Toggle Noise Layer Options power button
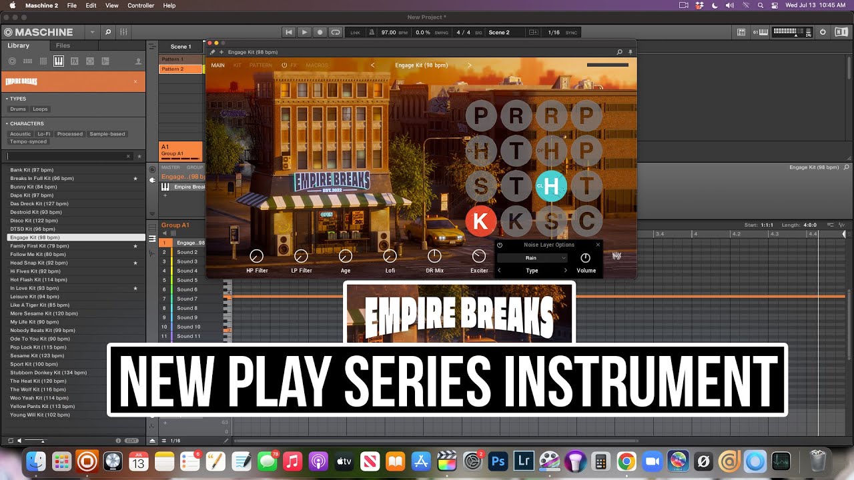This screenshot has width=854, height=480. tap(500, 245)
